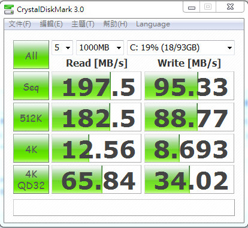Start the 4K QD32 test

(x=31, y=179)
